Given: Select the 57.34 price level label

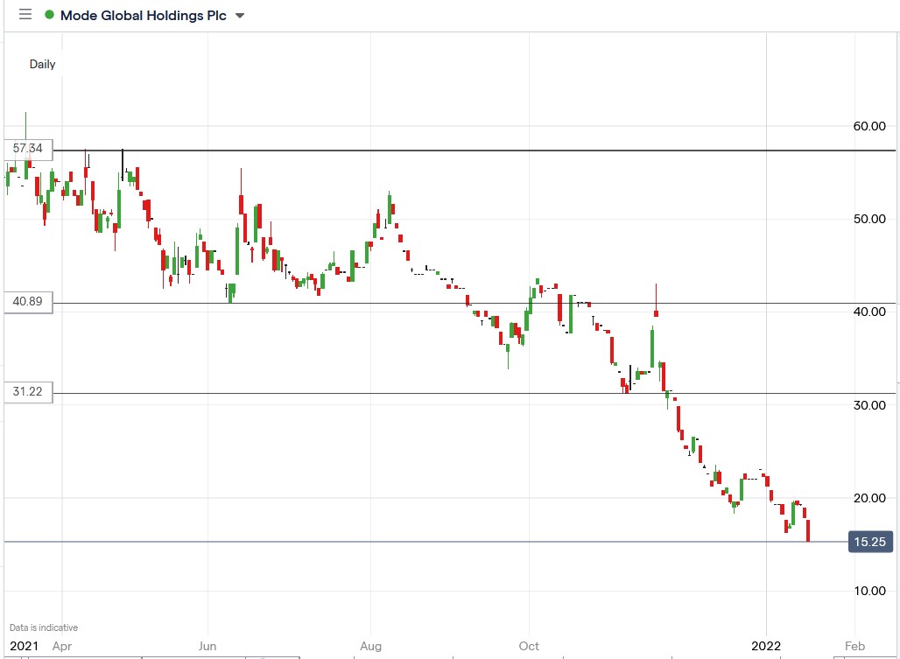Looking at the screenshot, I should [x=26, y=149].
